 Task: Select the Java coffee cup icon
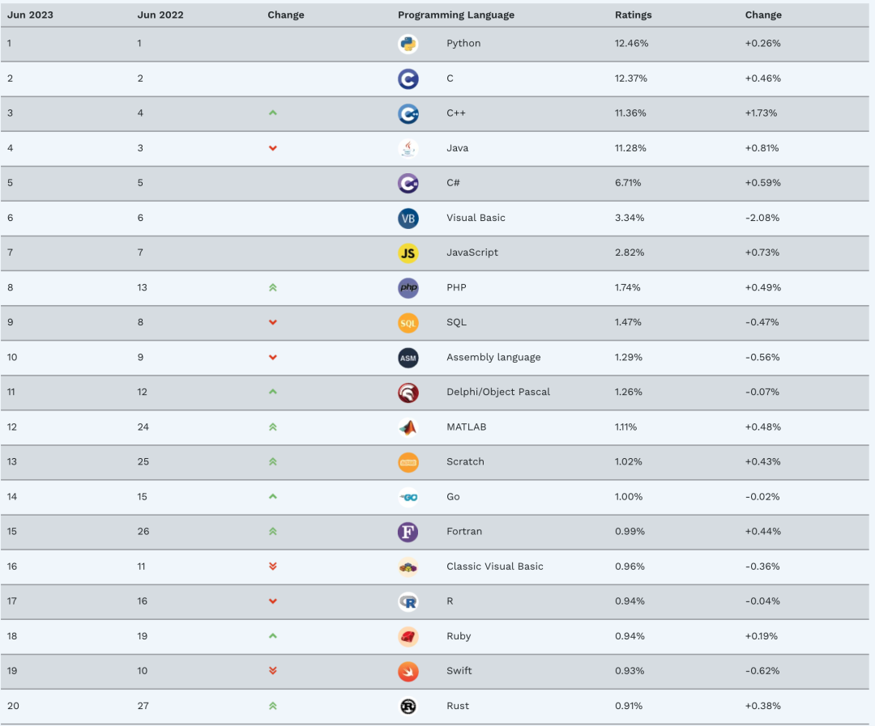click(408, 148)
